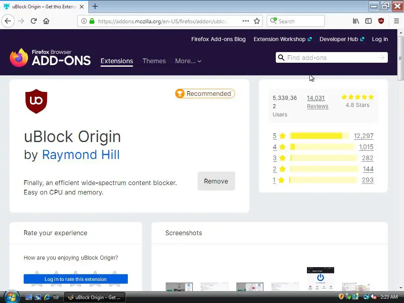Switch to the uBlock Origin taskbar button

pyautogui.click(x=95, y=297)
